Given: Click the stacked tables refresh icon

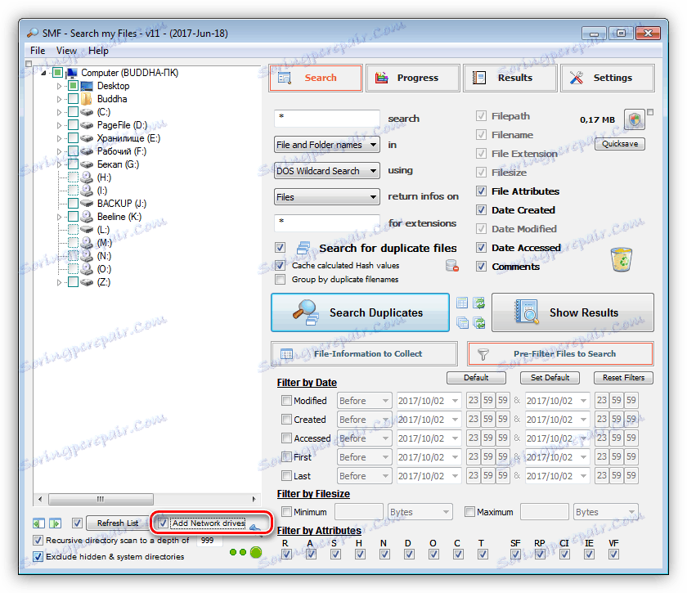Looking at the screenshot, I should point(479,323).
